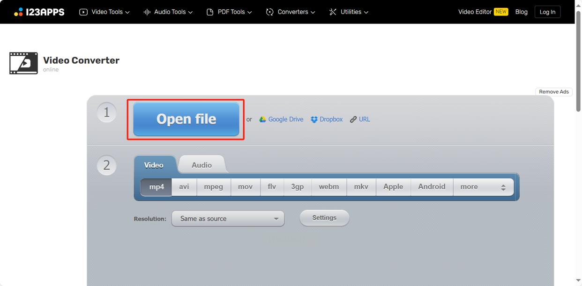Choose the Android preset option
The image size is (582, 286).
(432, 187)
